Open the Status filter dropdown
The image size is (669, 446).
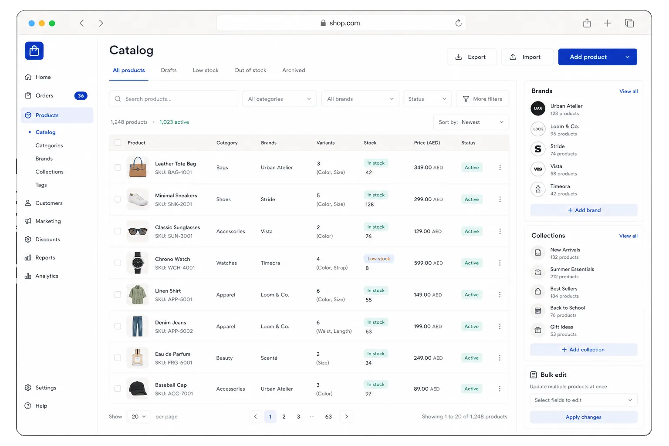click(427, 99)
